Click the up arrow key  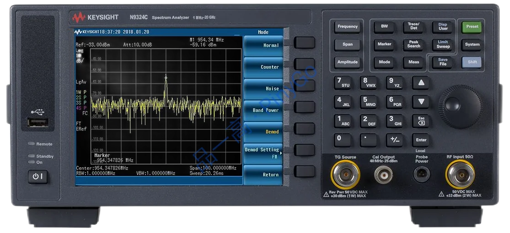(x=420, y=83)
